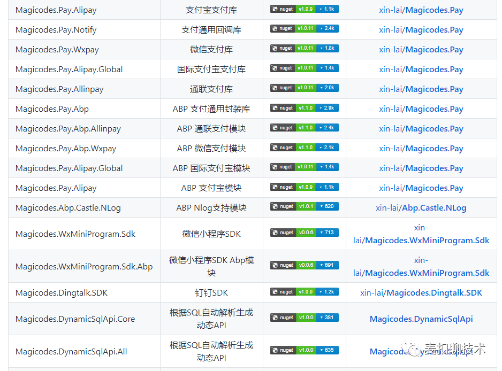This screenshot has height=371, width=502.
Task: Open the xin-lai/Magicodes.Pay link in the 支付宝支付库 row
Action: (421, 10)
